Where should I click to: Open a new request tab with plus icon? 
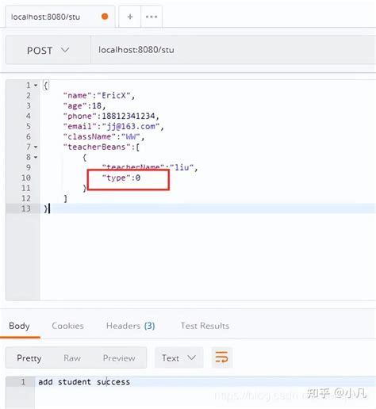click(130, 17)
